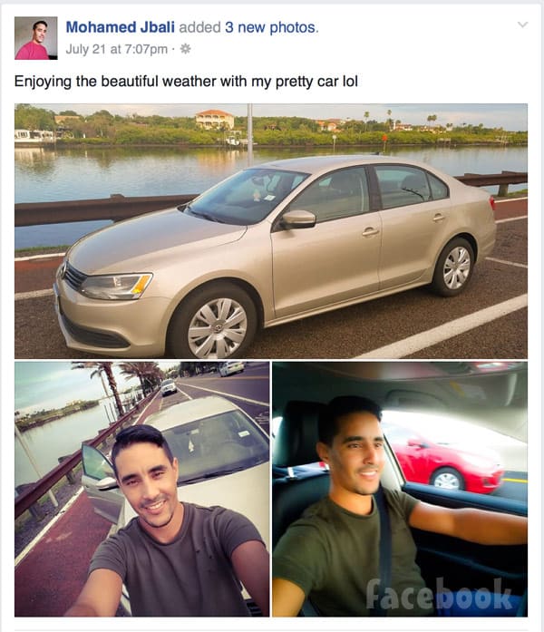Click the privacy gear icon beside timestamp

click(185, 49)
